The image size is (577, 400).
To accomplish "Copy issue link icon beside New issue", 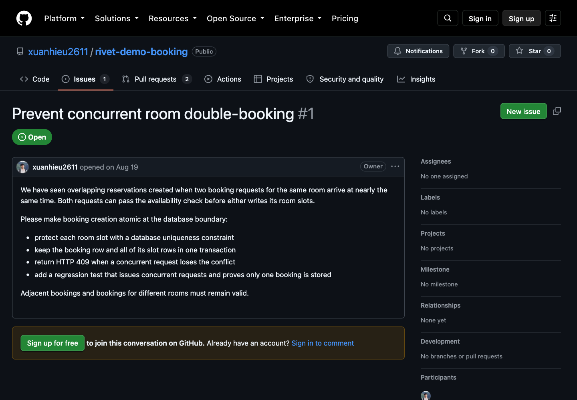I will 557,111.
